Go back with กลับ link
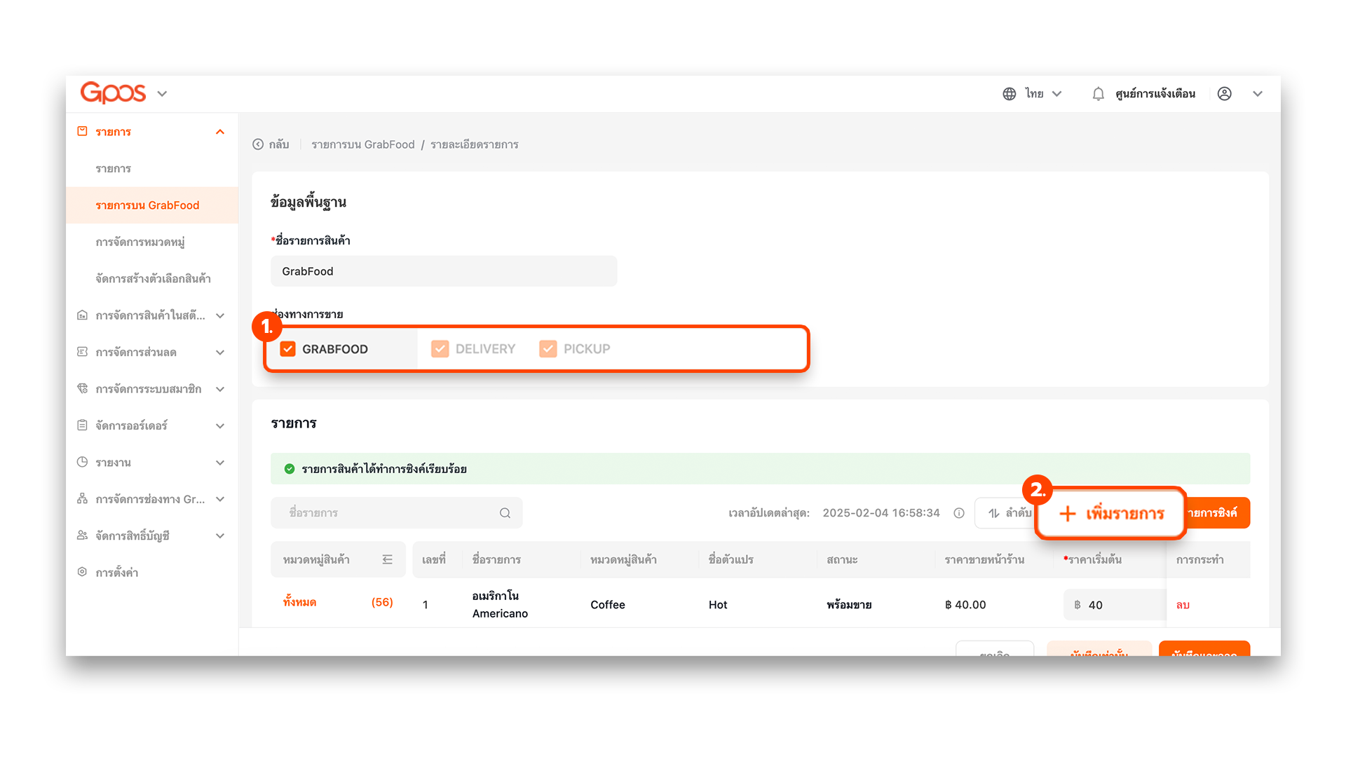This screenshot has width=1346, height=757. tap(279, 144)
